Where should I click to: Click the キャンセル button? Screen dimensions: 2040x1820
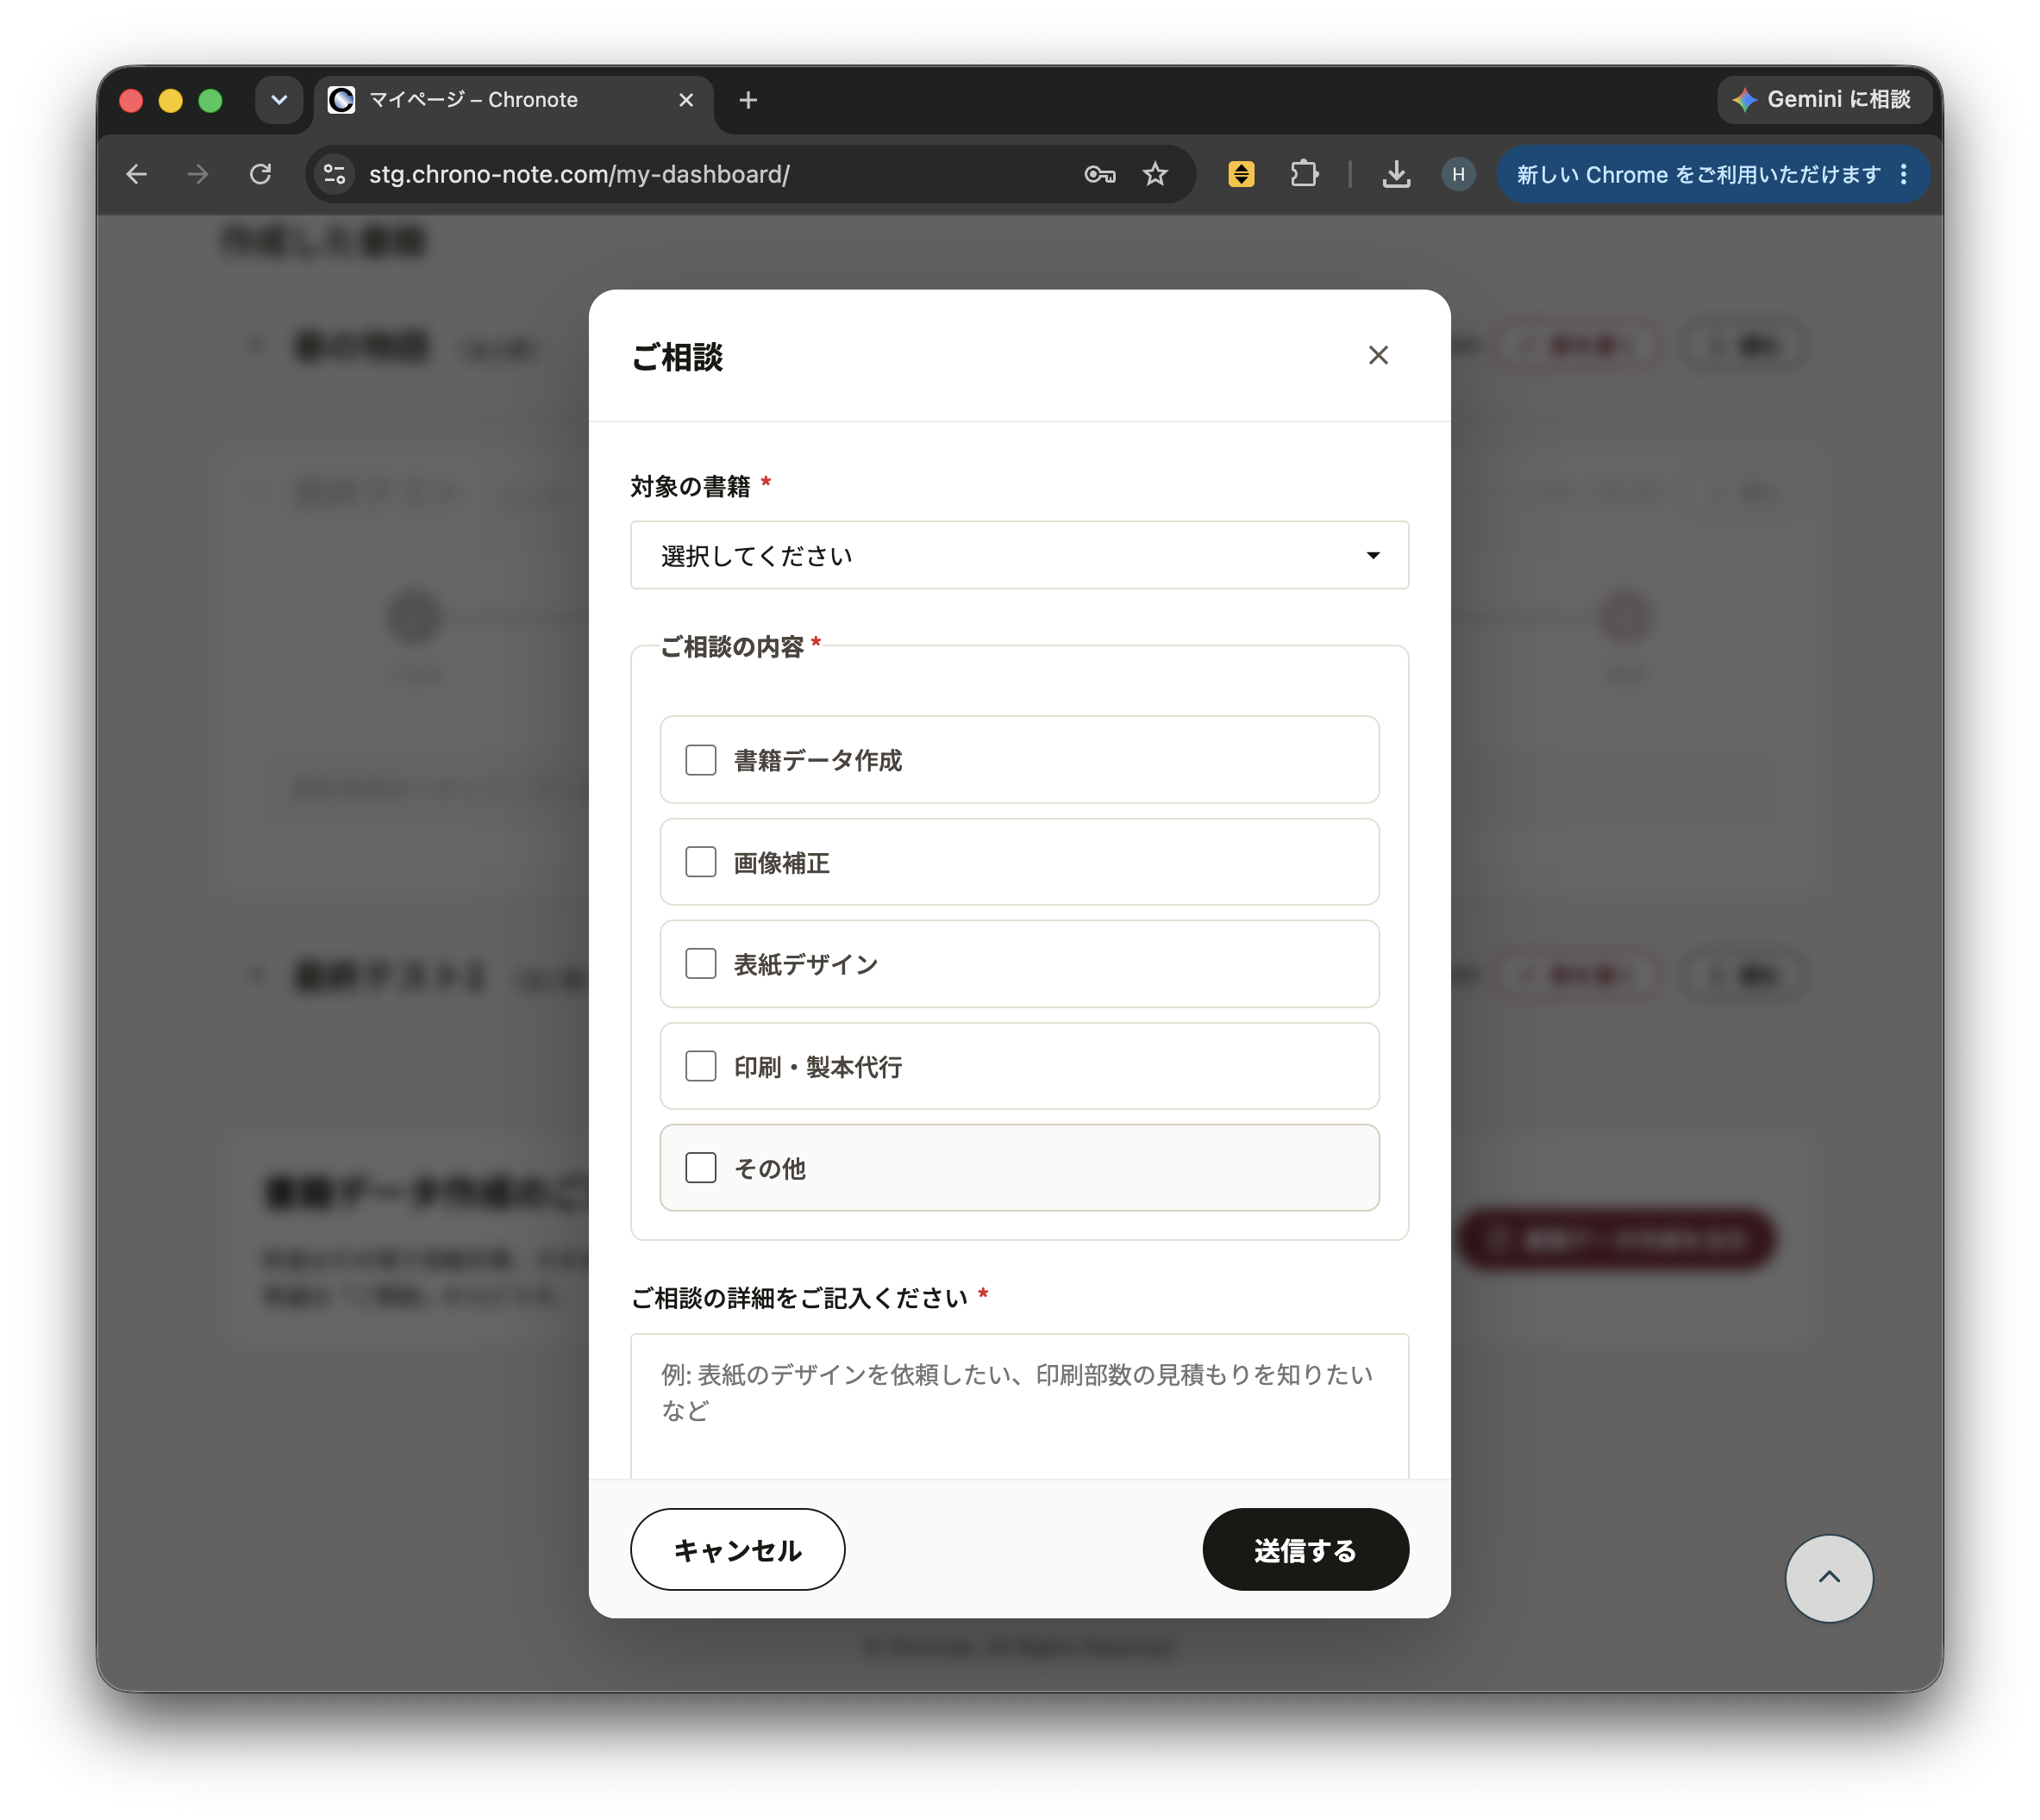click(x=737, y=1549)
